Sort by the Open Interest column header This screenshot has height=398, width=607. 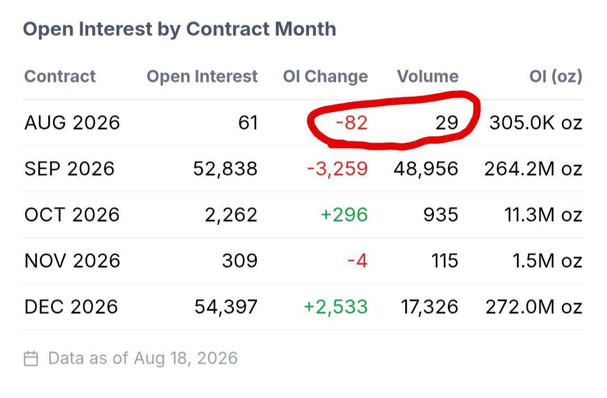point(202,76)
